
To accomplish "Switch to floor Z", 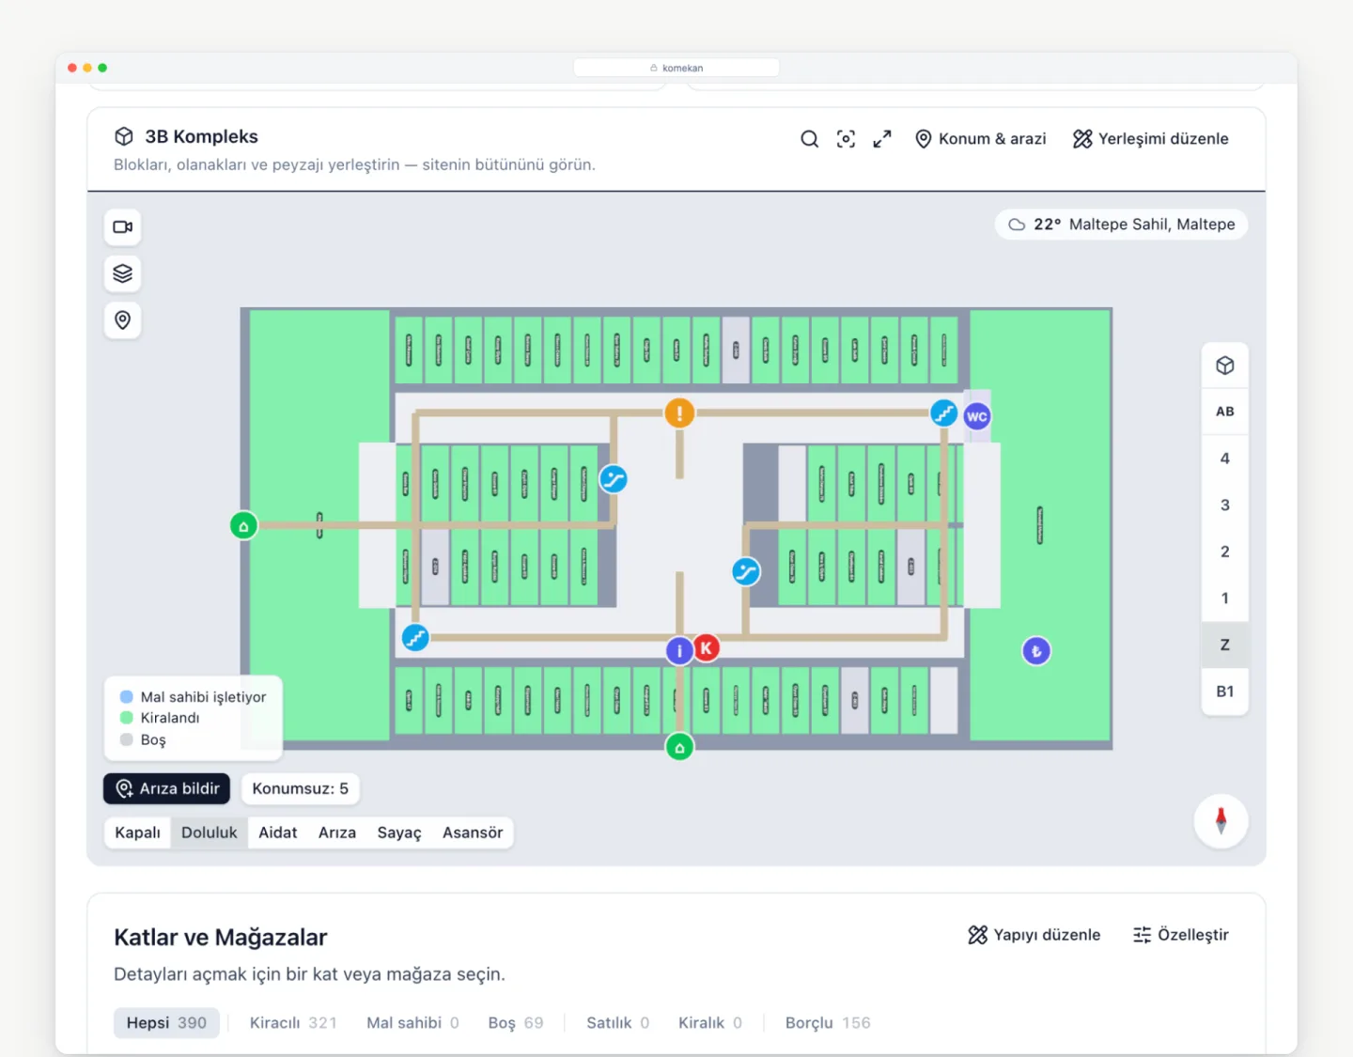I will click(x=1224, y=645).
